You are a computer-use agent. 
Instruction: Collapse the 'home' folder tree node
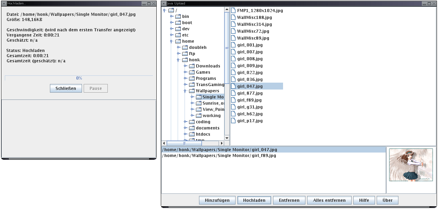point(171,41)
